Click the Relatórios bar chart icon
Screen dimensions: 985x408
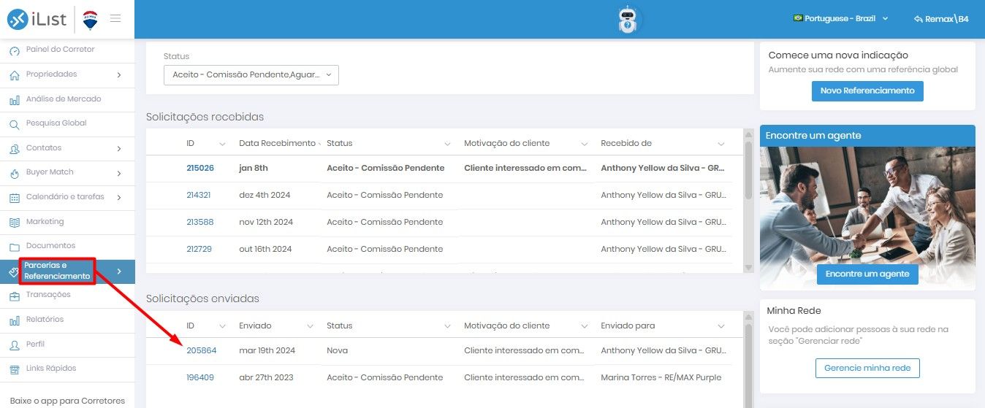[15, 320]
